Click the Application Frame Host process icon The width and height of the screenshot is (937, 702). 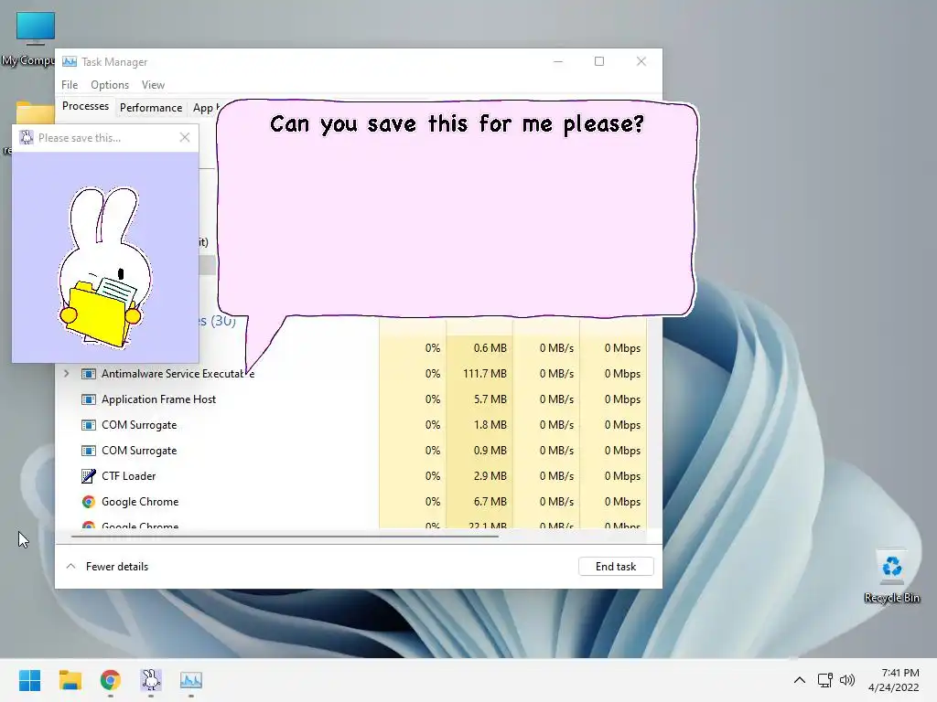(89, 399)
